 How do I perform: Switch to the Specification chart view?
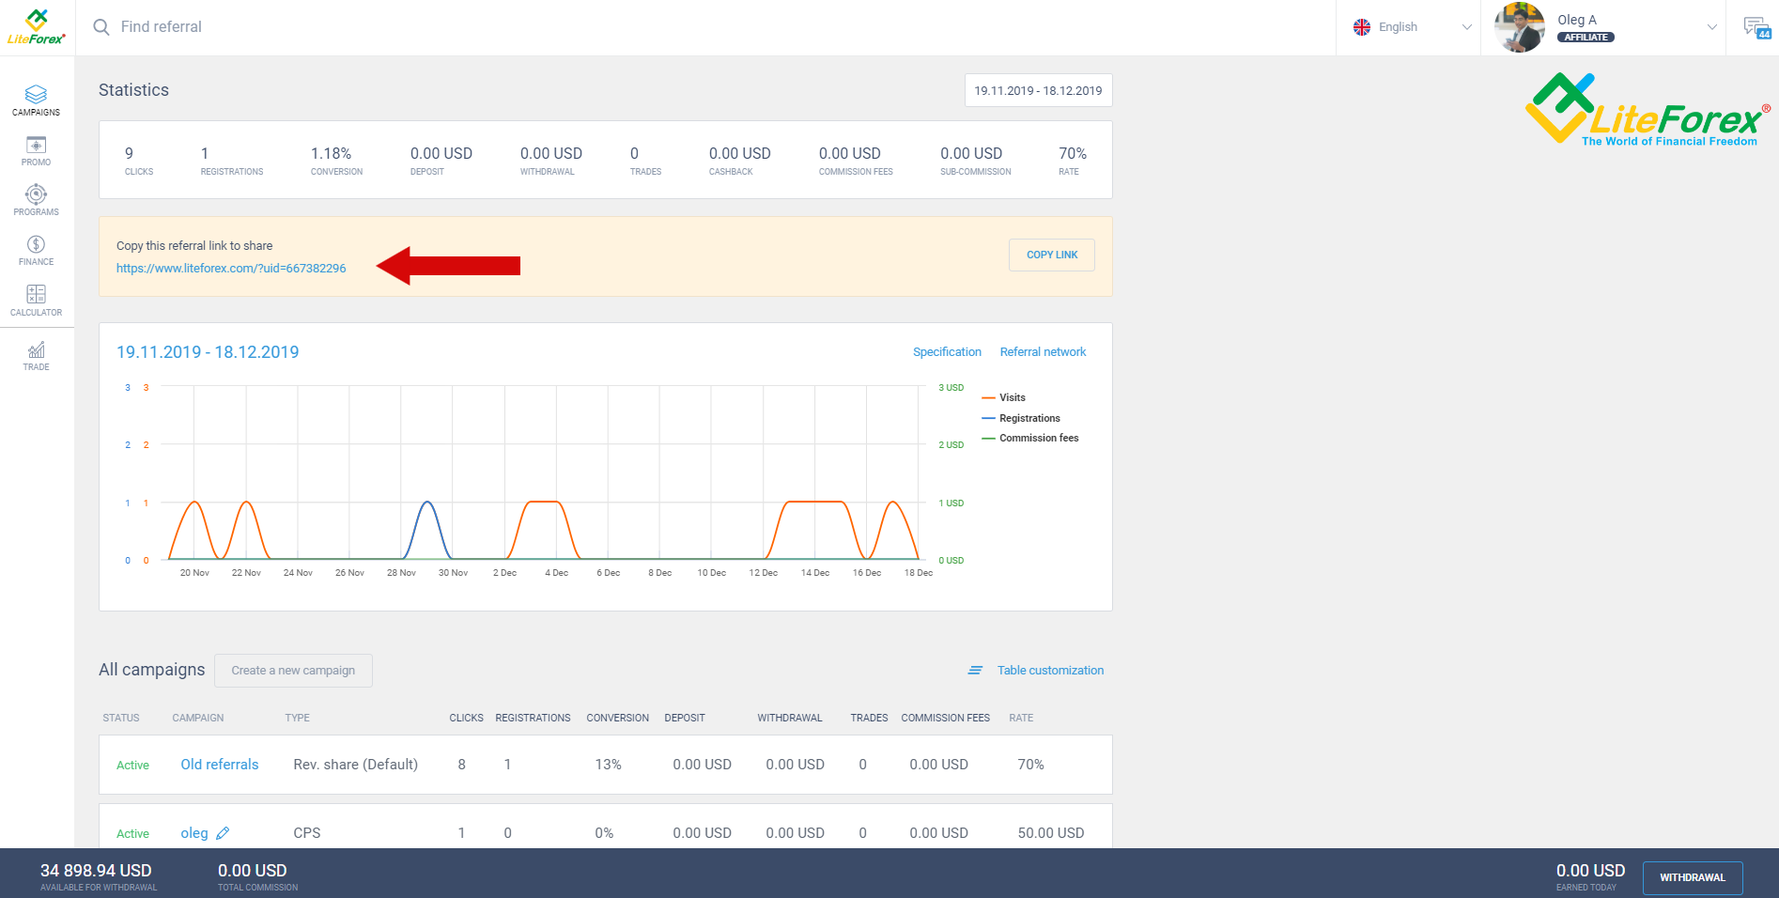(947, 352)
